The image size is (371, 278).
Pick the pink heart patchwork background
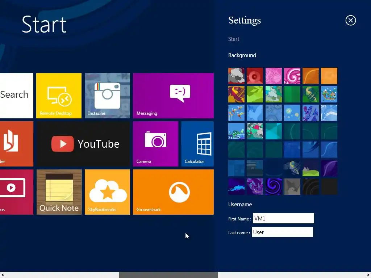[255, 131]
